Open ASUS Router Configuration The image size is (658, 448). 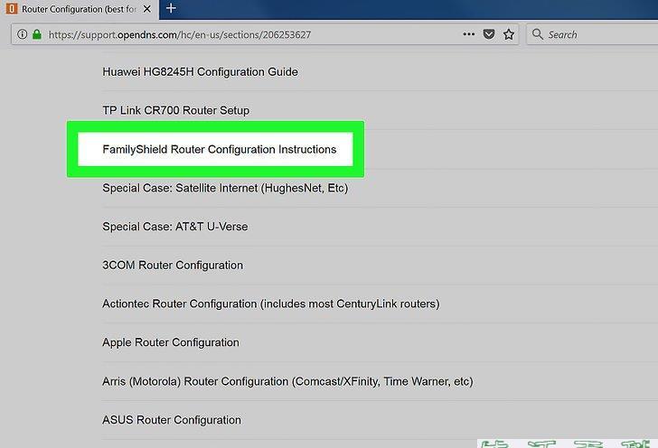pos(172,420)
